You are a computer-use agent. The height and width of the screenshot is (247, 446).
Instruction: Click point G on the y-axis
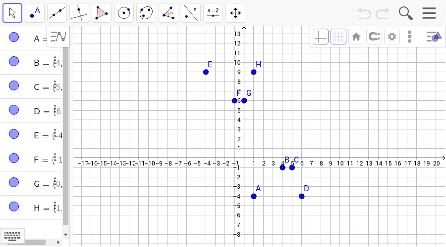[244, 101]
